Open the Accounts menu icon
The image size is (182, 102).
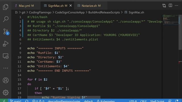[6, 80]
